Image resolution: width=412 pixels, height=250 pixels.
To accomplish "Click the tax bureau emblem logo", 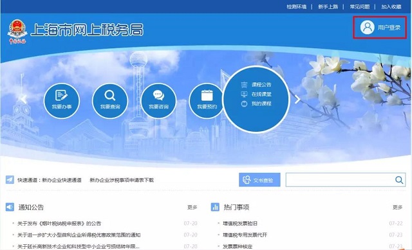I will tap(17, 31).
